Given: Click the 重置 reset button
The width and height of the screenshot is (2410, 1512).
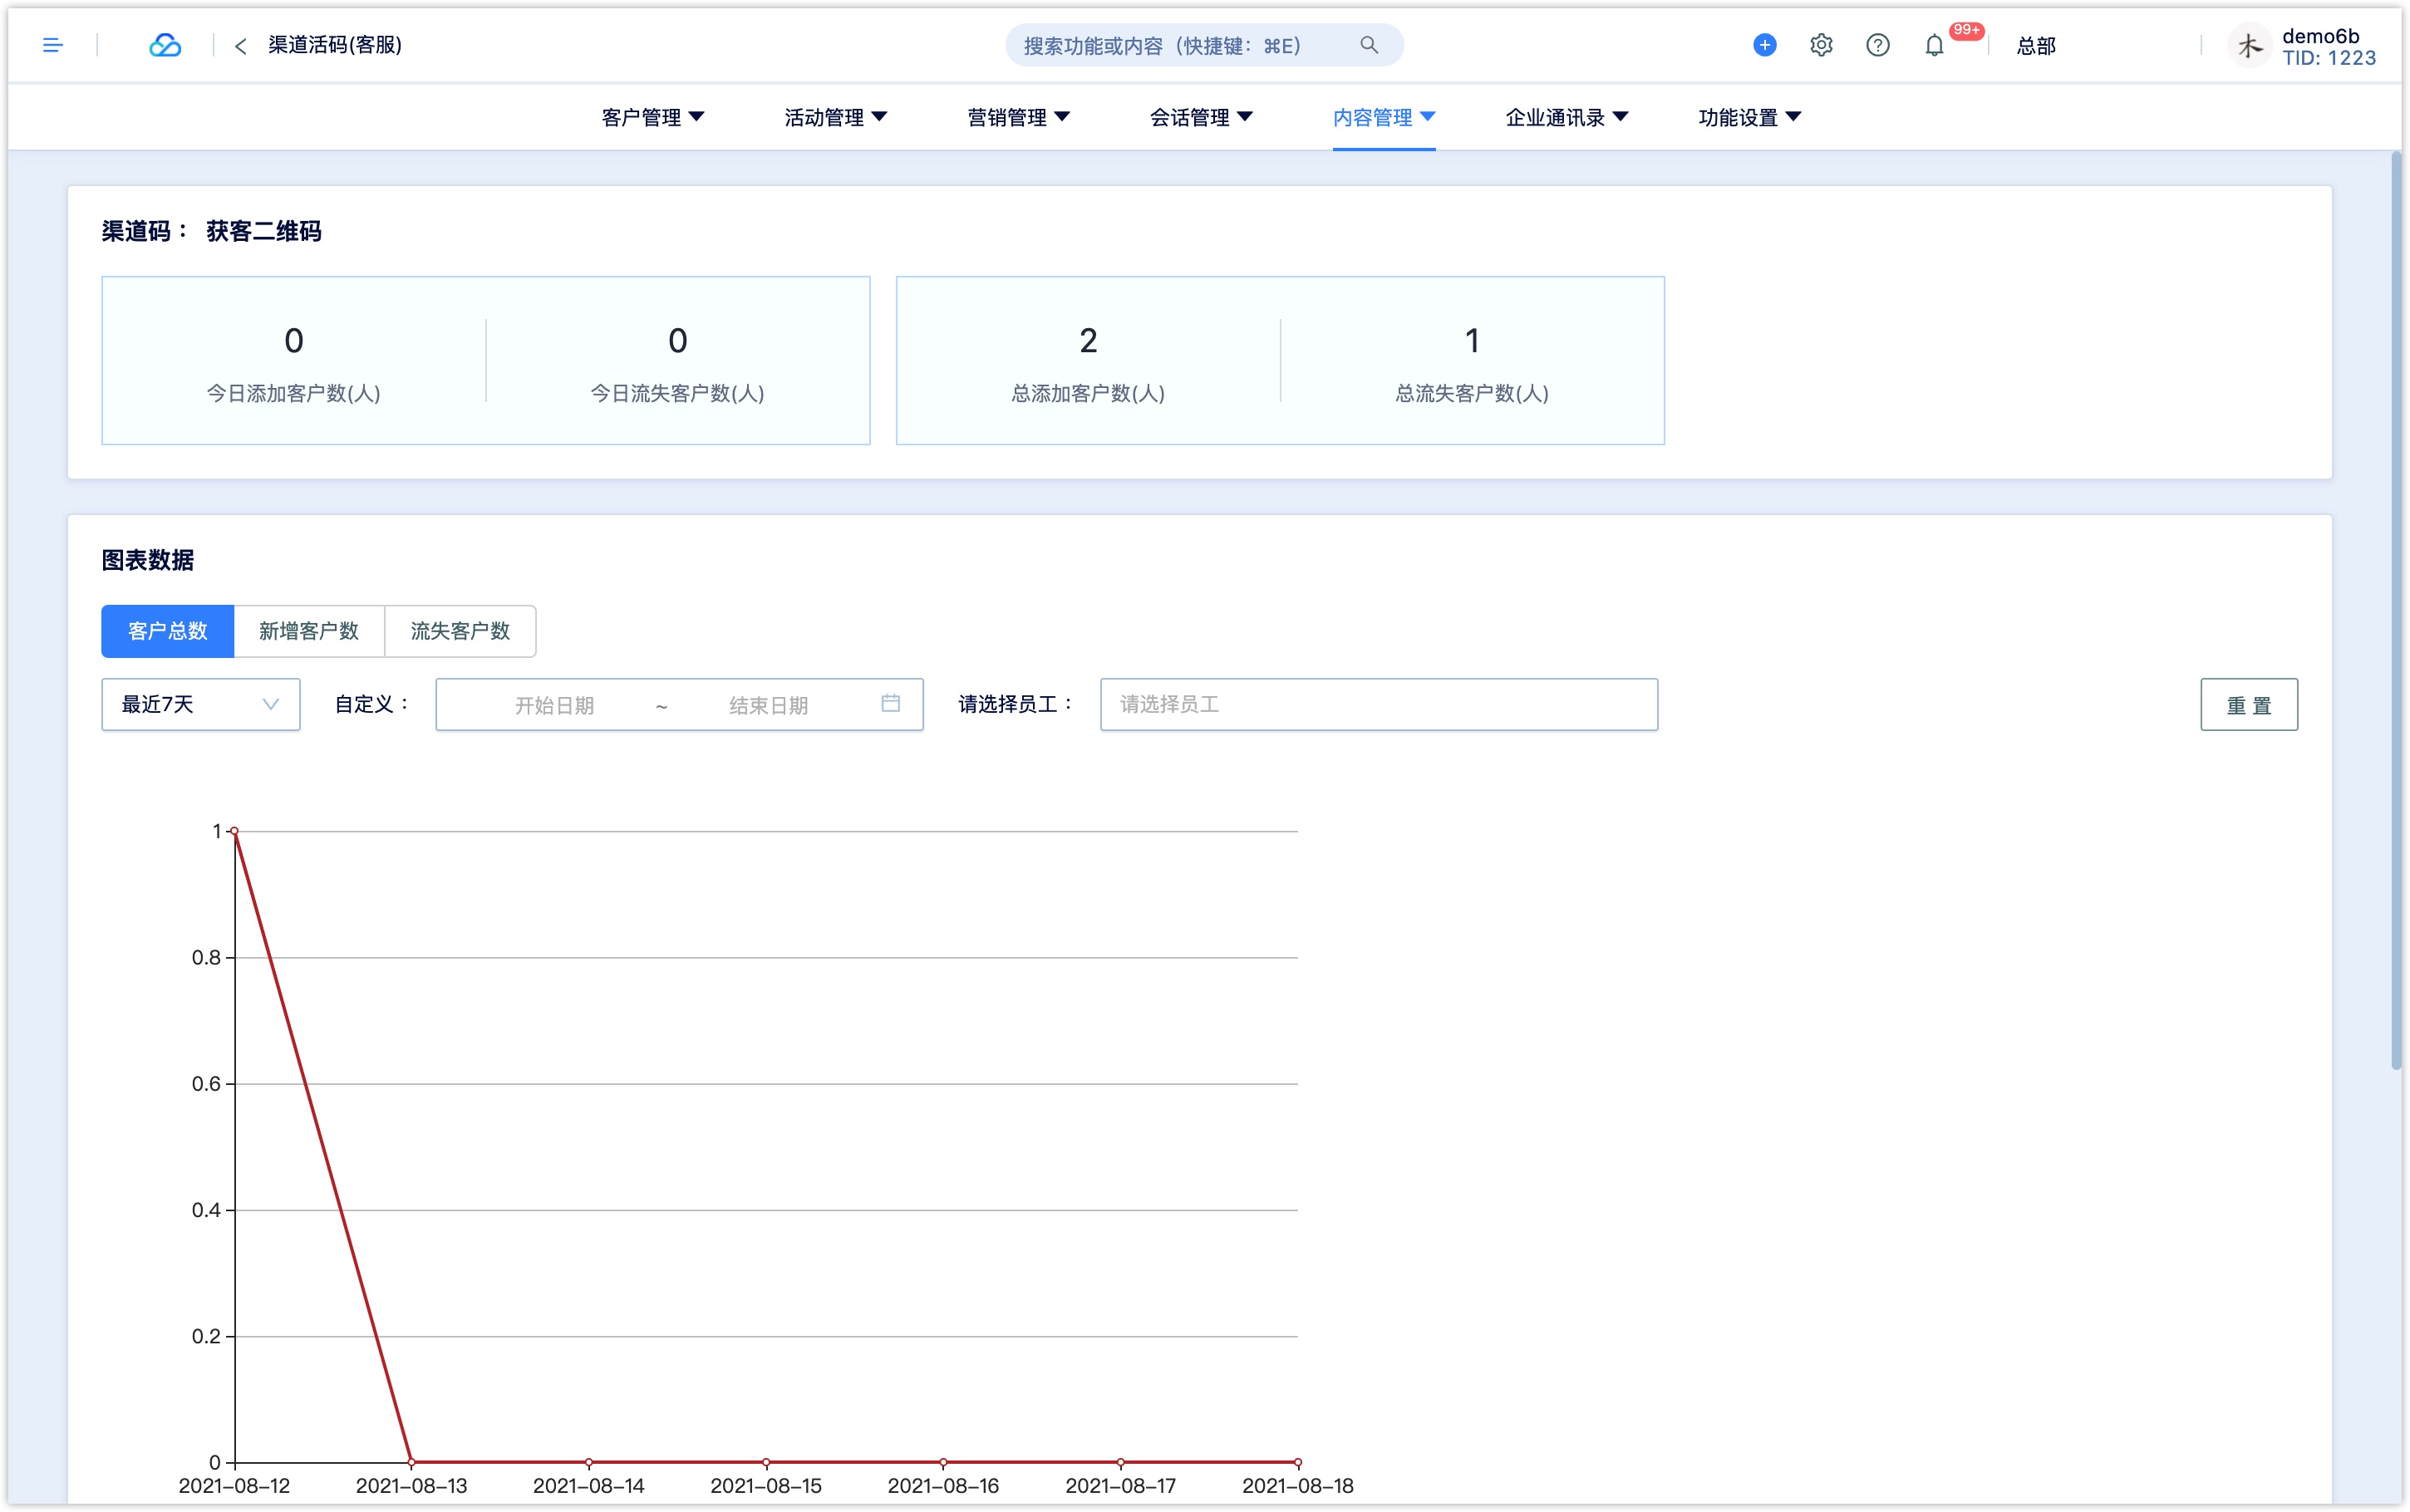Looking at the screenshot, I should 2249,705.
